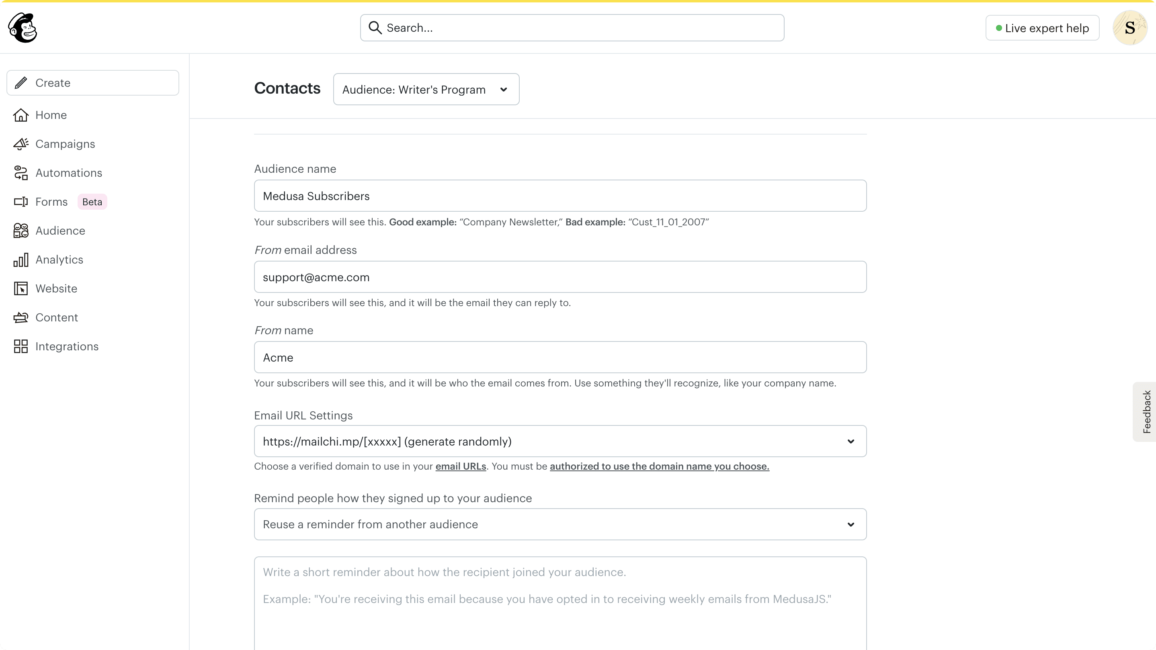Open the Audience section via its icon

20,231
